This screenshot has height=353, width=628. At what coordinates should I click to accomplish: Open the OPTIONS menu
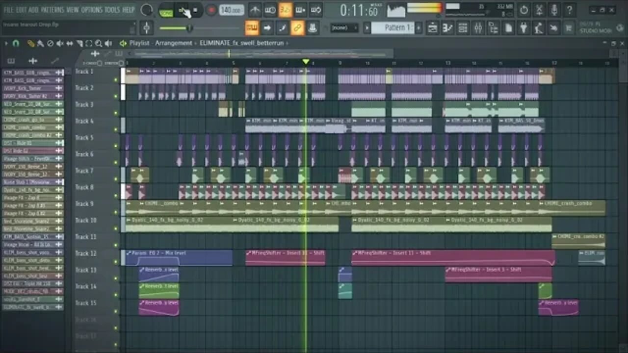pos(92,10)
